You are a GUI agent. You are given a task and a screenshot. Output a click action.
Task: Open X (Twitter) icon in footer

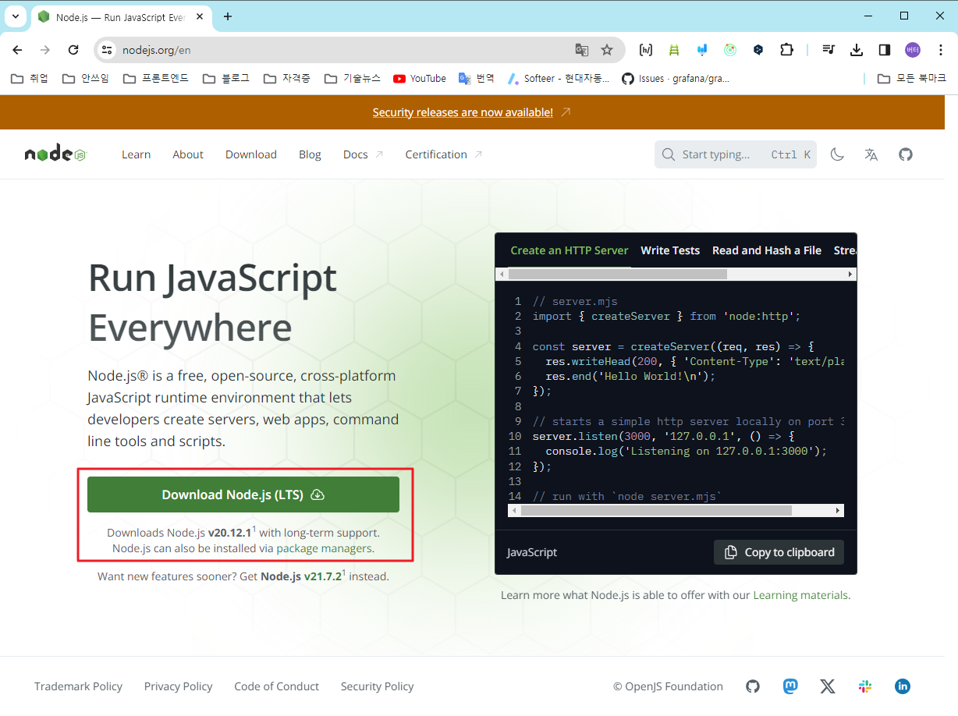[828, 686]
